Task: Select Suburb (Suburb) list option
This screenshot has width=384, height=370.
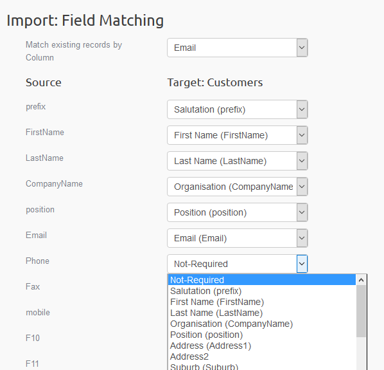Action: coord(262,367)
